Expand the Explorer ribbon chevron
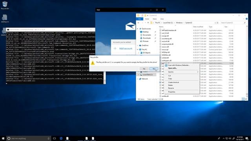The width and height of the screenshot is (251, 141). pos(244,19)
